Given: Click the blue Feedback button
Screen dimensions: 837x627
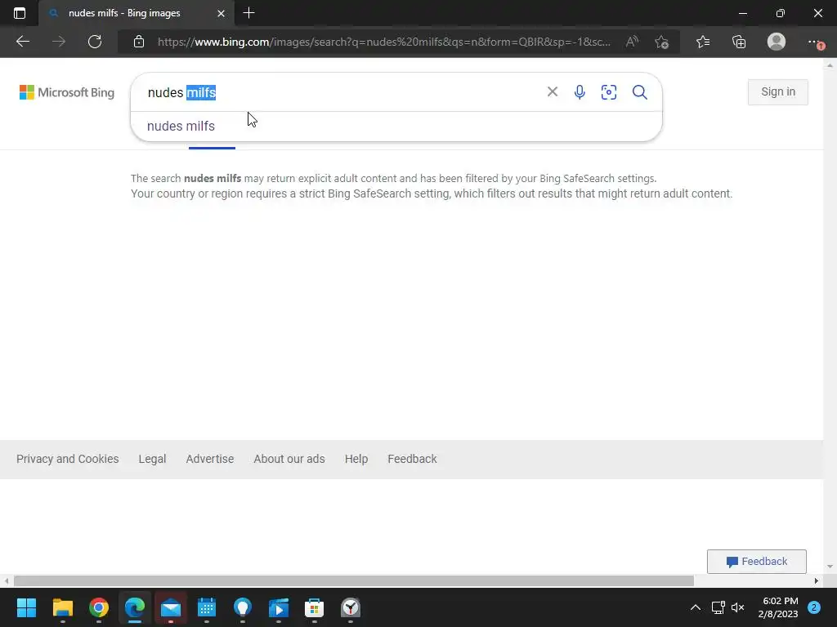Looking at the screenshot, I should point(756,562).
